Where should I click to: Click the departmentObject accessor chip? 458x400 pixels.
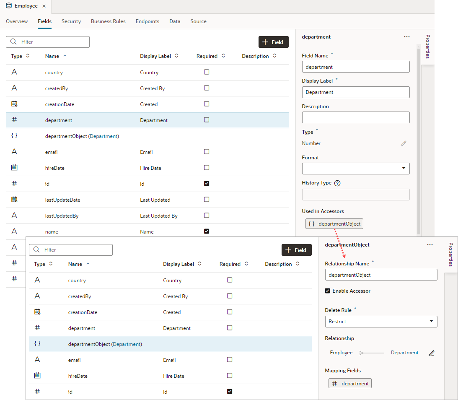(x=334, y=224)
